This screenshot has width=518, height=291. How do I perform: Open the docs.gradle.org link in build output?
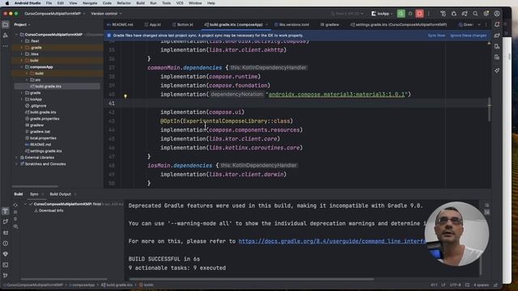332,241
